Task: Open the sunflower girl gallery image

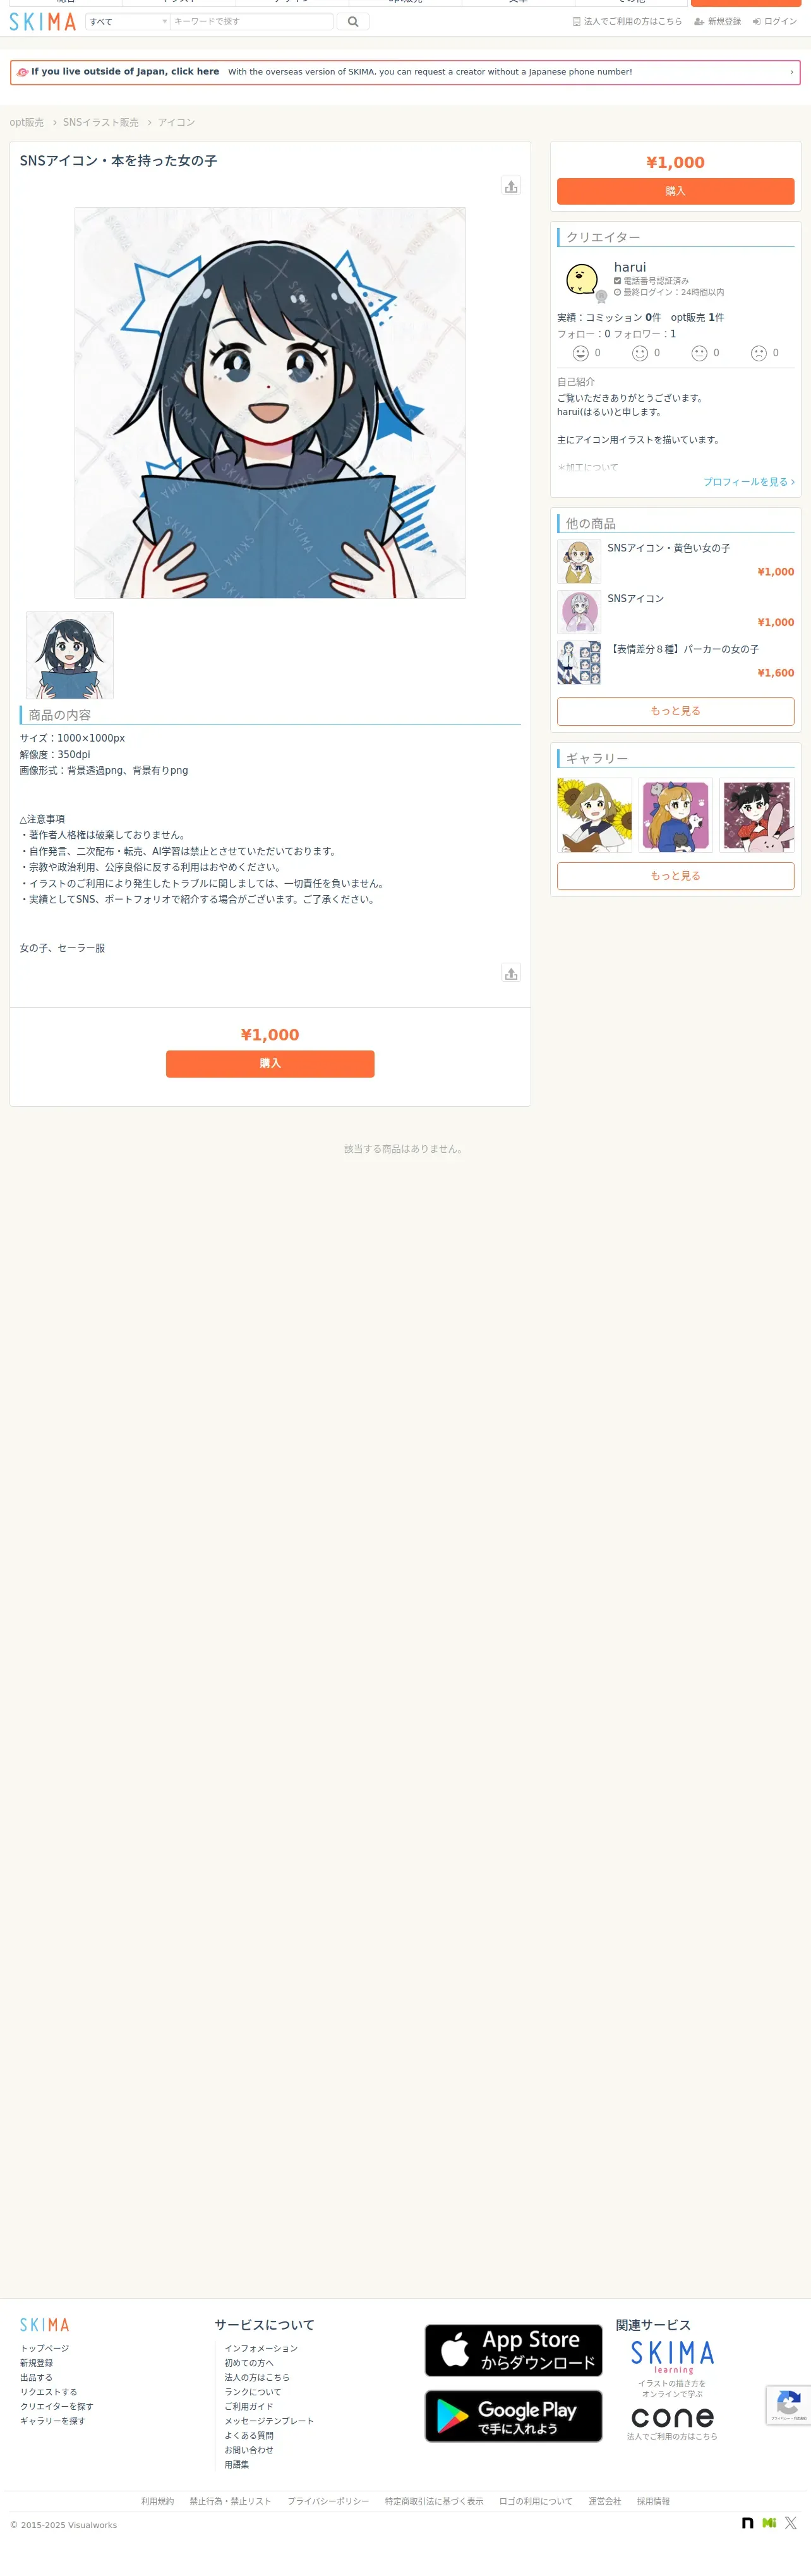Action: (x=594, y=815)
